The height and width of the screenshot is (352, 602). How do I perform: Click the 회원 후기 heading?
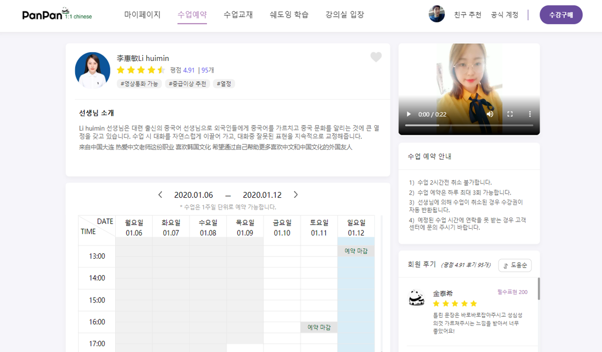tap(422, 264)
